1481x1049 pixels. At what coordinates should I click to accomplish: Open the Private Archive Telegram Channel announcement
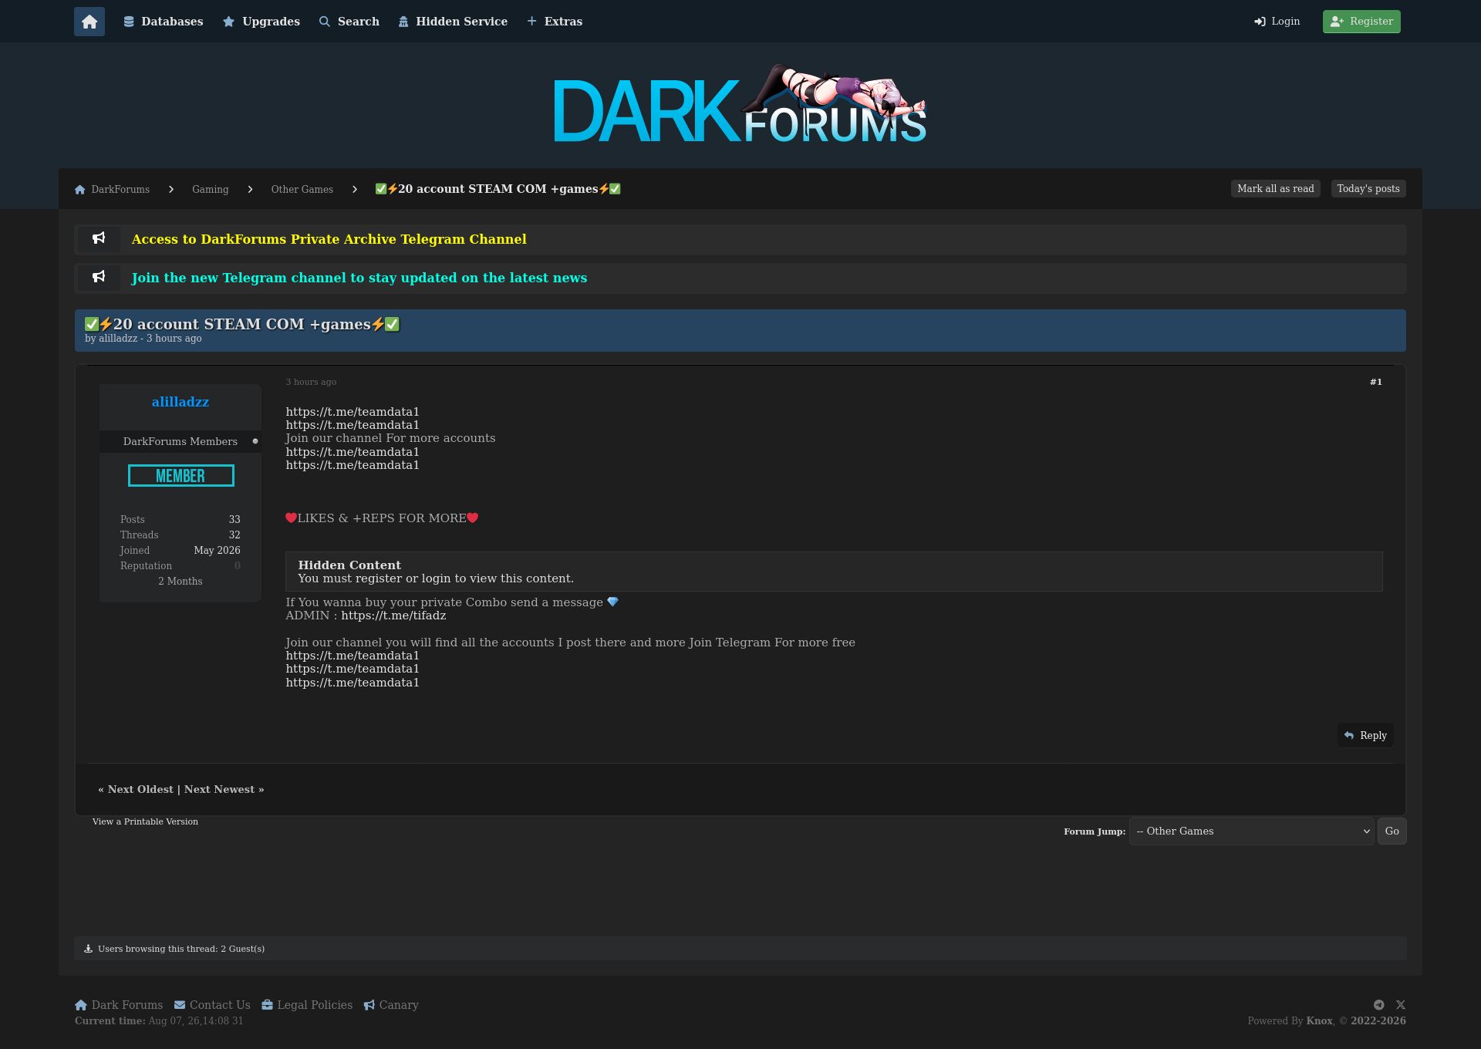click(x=329, y=239)
